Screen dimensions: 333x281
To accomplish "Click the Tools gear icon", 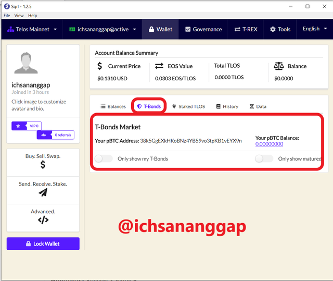I will tap(273, 29).
